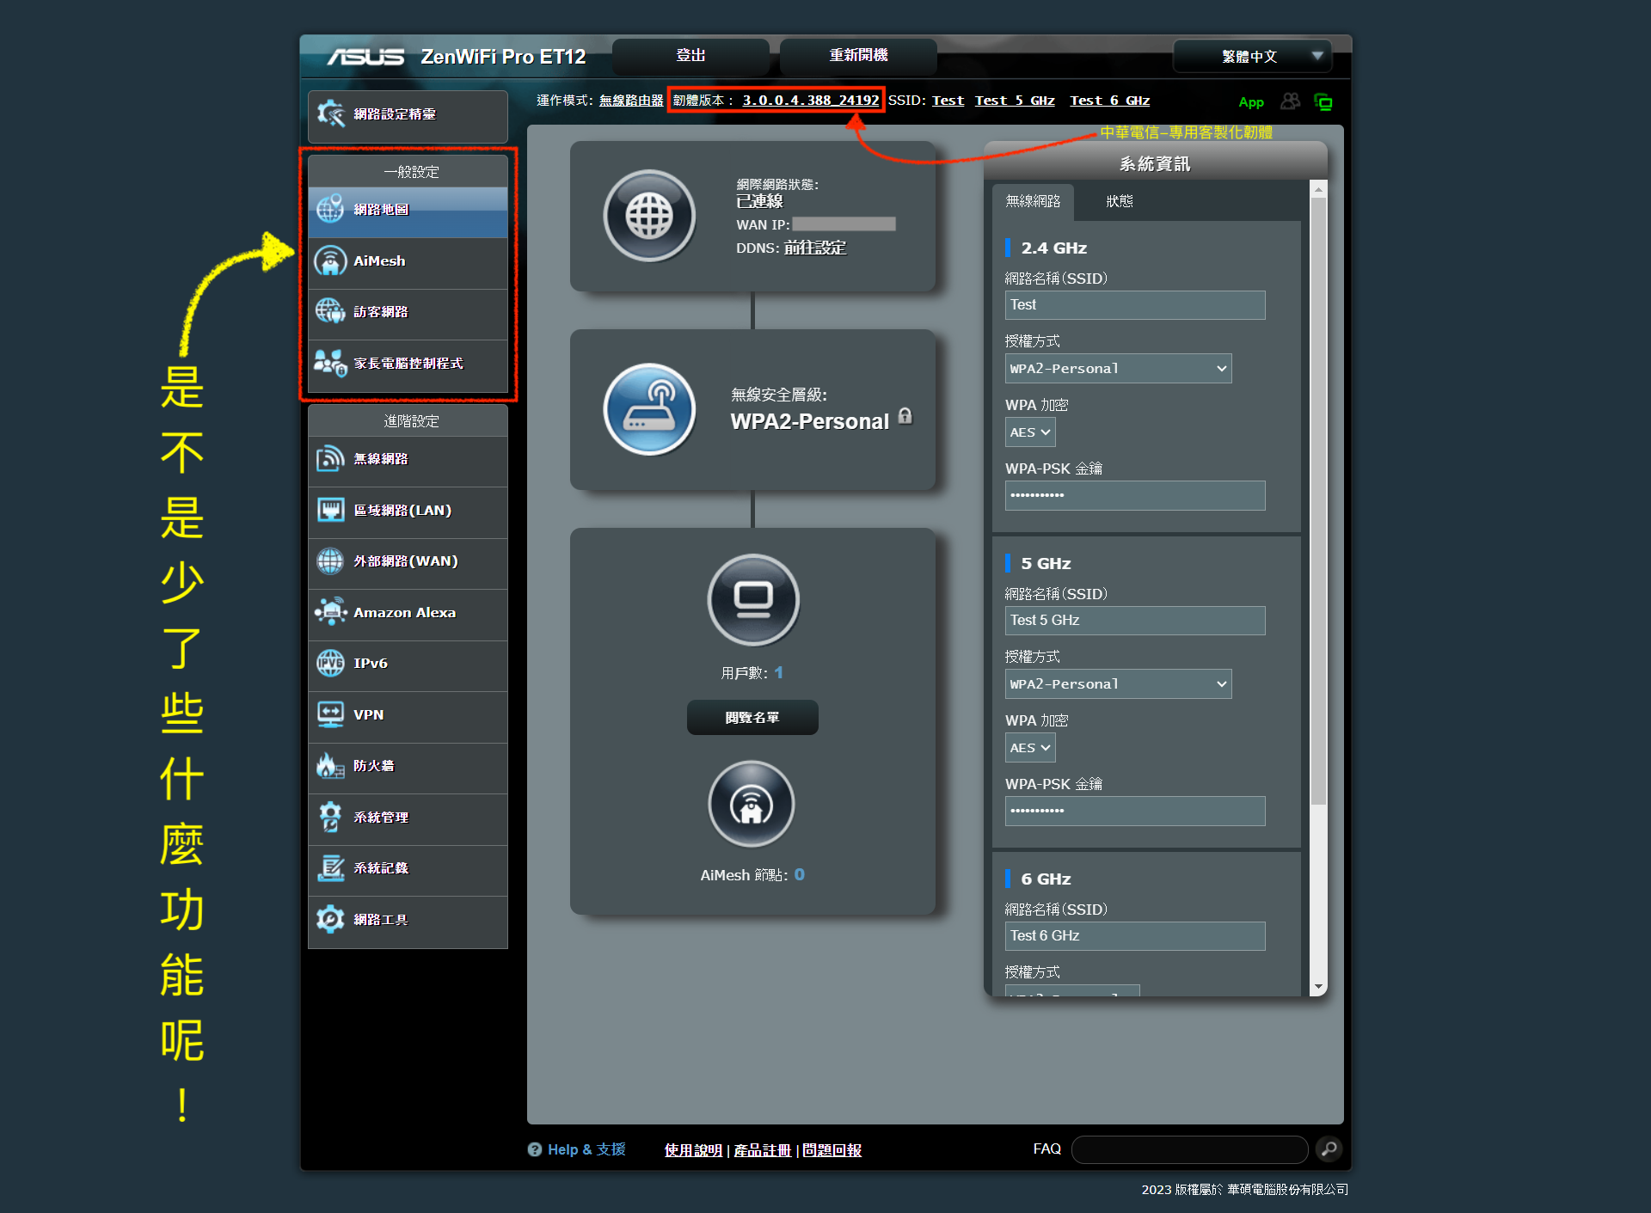Click the network clone icon in the top bar
1651x1213 pixels.
tap(1323, 102)
